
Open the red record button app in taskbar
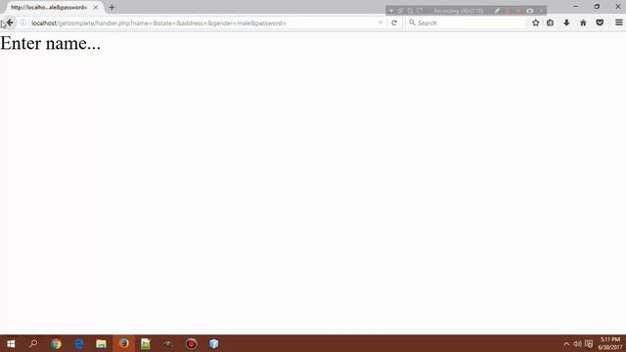(192, 343)
